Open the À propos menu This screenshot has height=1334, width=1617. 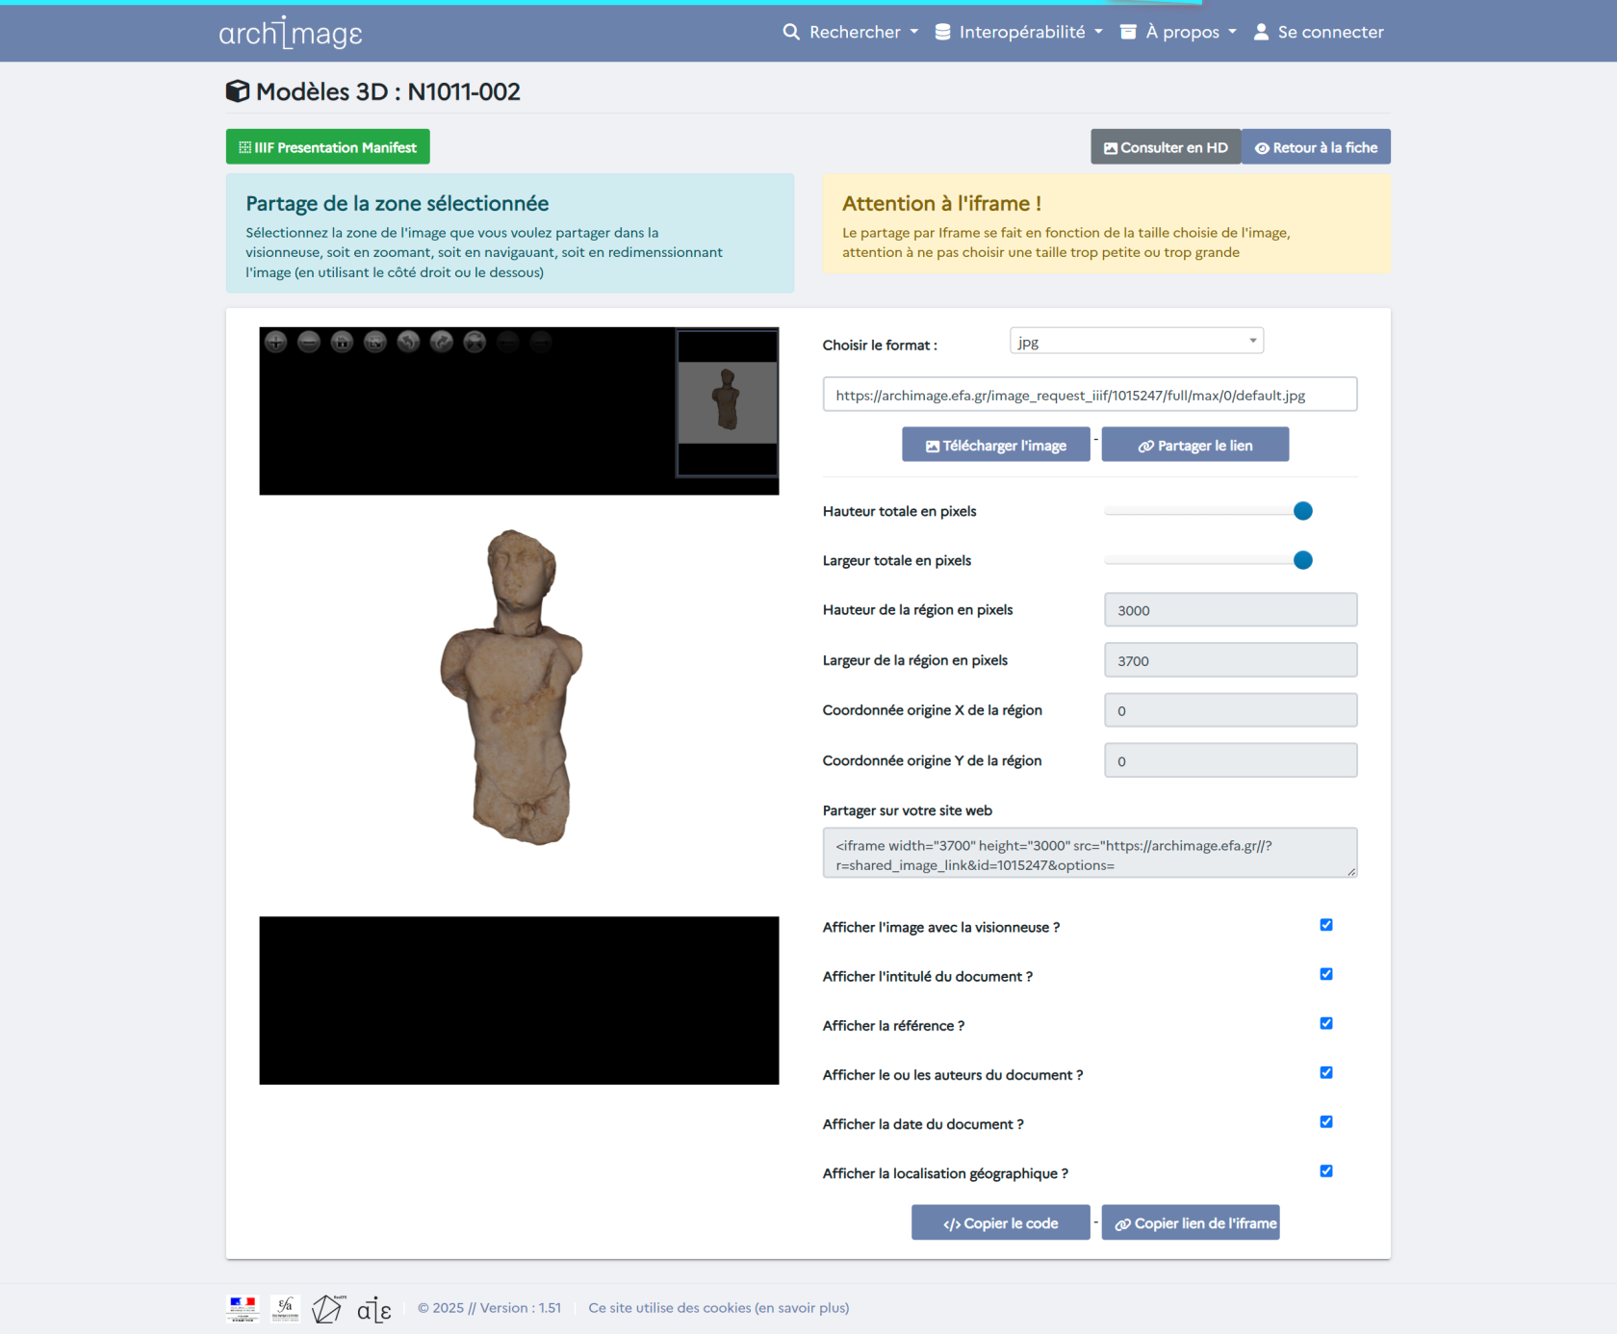coord(1179,32)
